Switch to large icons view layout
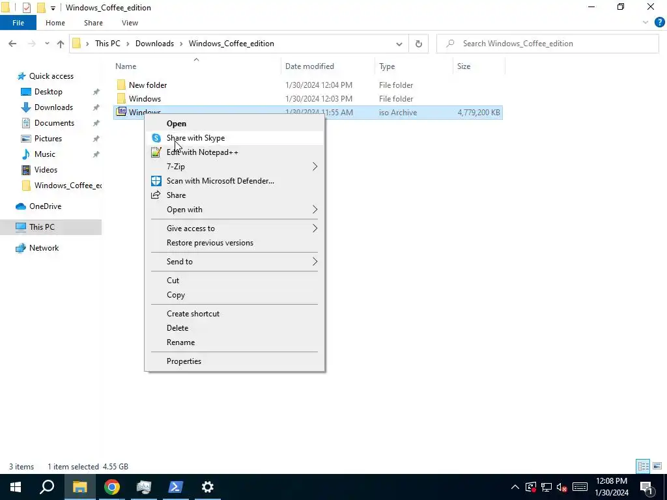 click(657, 466)
